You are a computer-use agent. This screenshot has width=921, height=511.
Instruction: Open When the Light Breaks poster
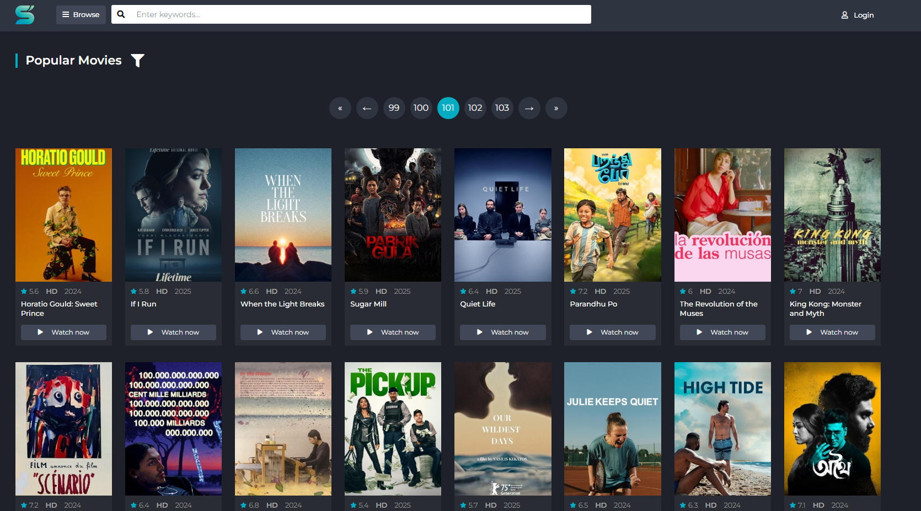(283, 215)
